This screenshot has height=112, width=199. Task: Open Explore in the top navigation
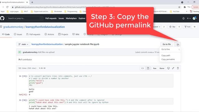point(82,18)
